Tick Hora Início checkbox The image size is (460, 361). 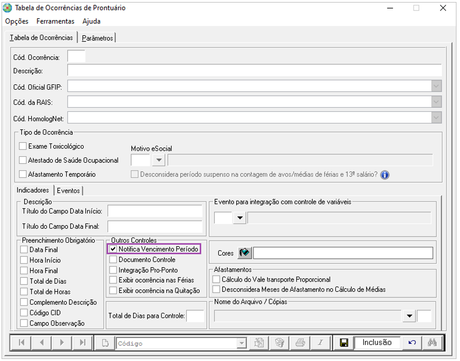click(24, 260)
